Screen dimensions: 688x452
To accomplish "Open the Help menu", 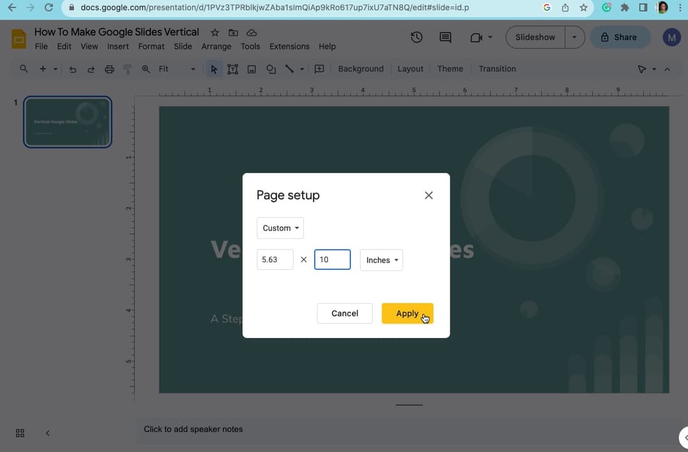I will point(327,46).
